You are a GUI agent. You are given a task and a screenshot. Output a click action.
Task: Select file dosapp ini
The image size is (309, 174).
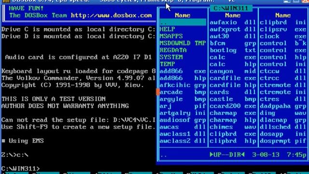coord(283,134)
